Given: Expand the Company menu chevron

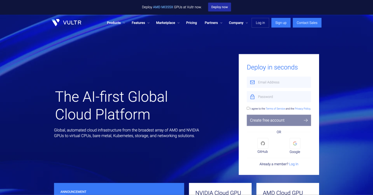Looking at the screenshot, I should [x=247, y=23].
